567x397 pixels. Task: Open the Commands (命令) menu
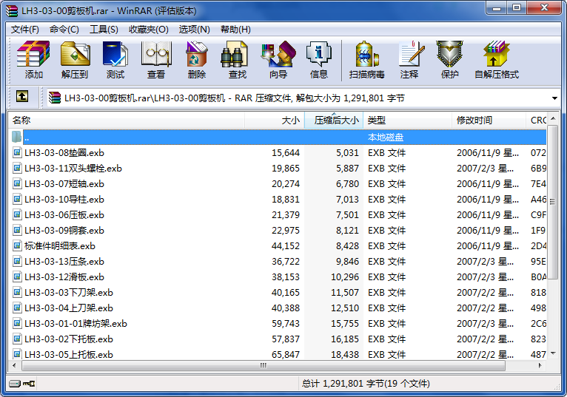click(64, 30)
